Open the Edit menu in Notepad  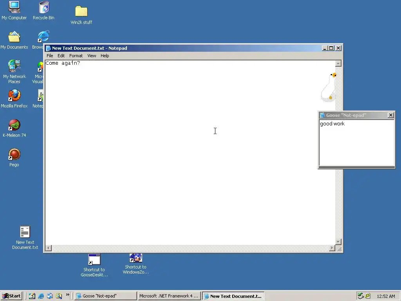(61, 56)
